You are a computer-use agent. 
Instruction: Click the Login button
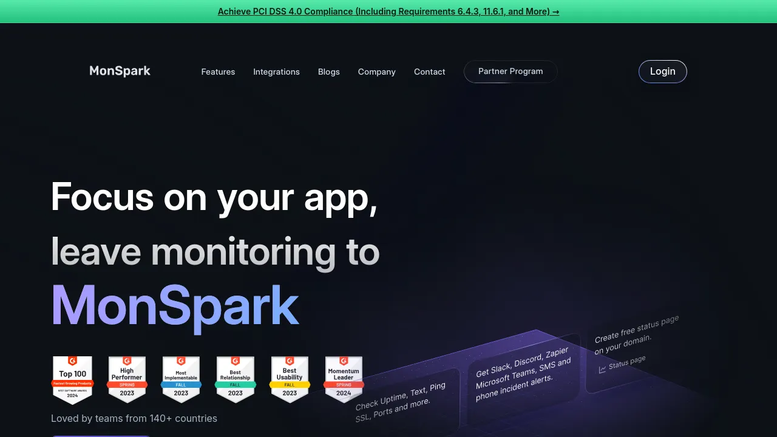(x=663, y=71)
